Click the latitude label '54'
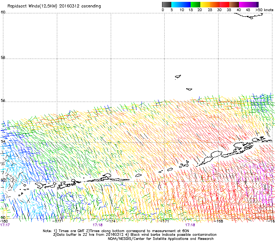This screenshot has height=241, width=275. [3, 141]
